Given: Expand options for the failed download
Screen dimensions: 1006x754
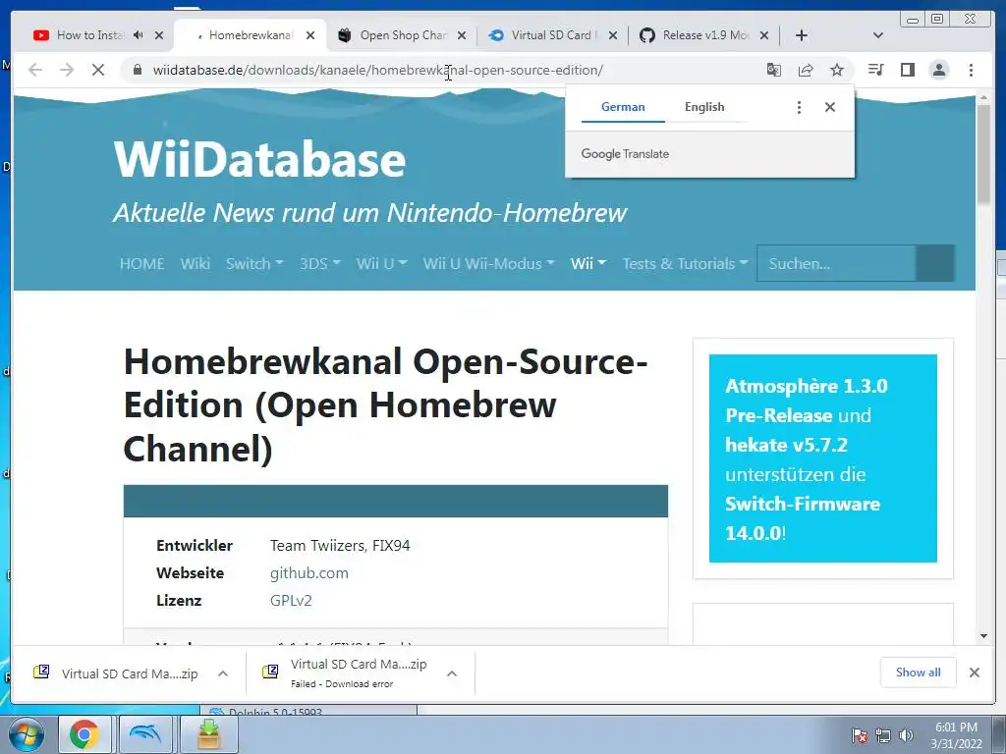Looking at the screenshot, I should (452, 673).
